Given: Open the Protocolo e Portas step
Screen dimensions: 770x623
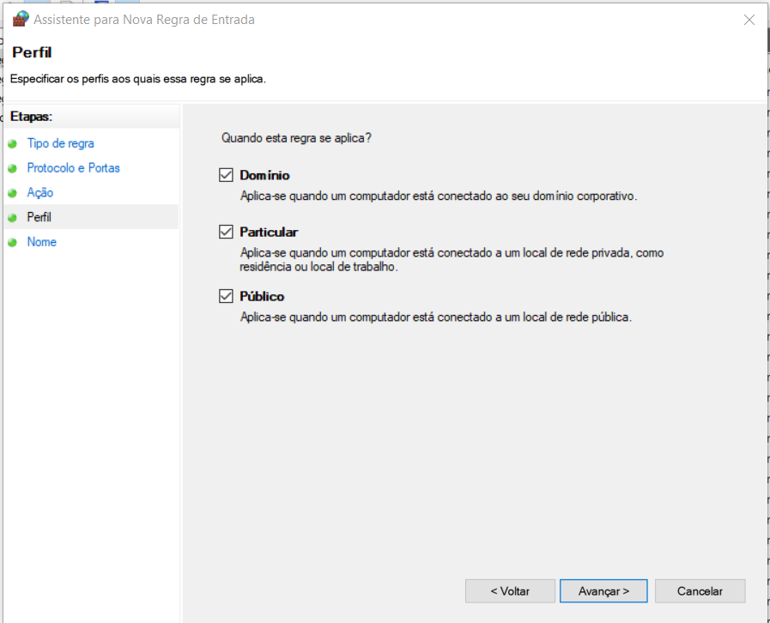Looking at the screenshot, I should tap(73, 168).
